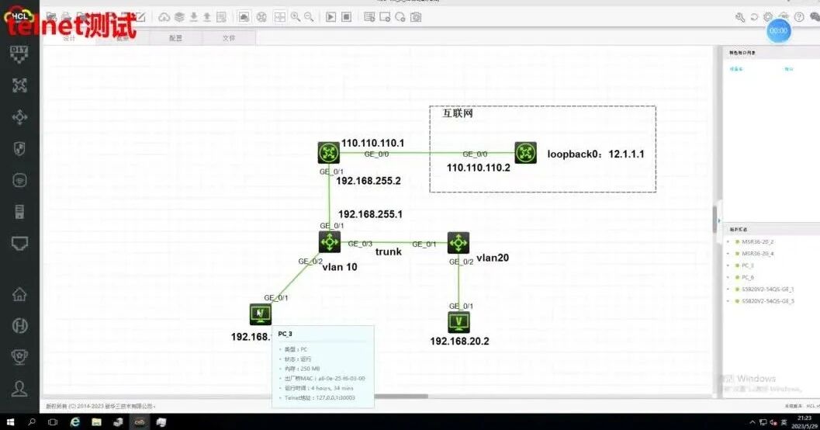Click the import down-arrow toolbar icon
Viewport: 820px width, 430px height.
pyautogui.click(x=193, y=17)
